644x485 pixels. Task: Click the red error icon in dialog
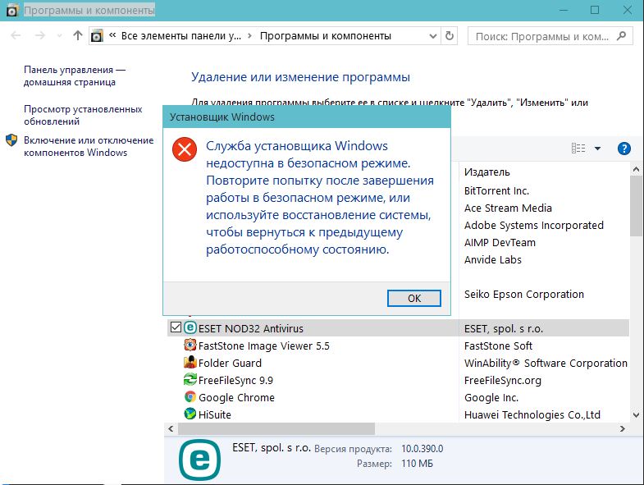pyautogui.click(x=185, y=149)
